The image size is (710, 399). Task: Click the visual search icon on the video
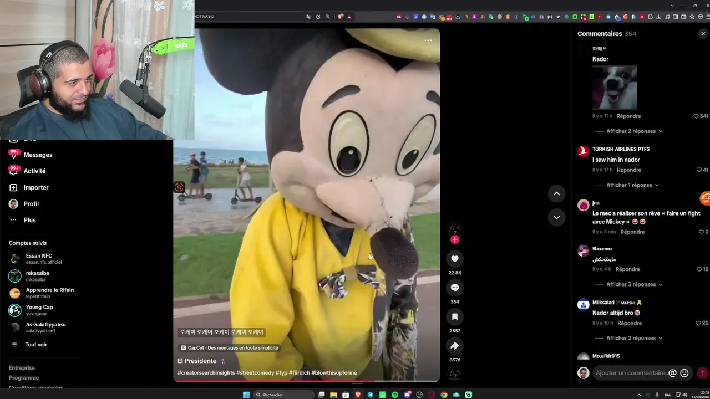(x=179, y=187)
